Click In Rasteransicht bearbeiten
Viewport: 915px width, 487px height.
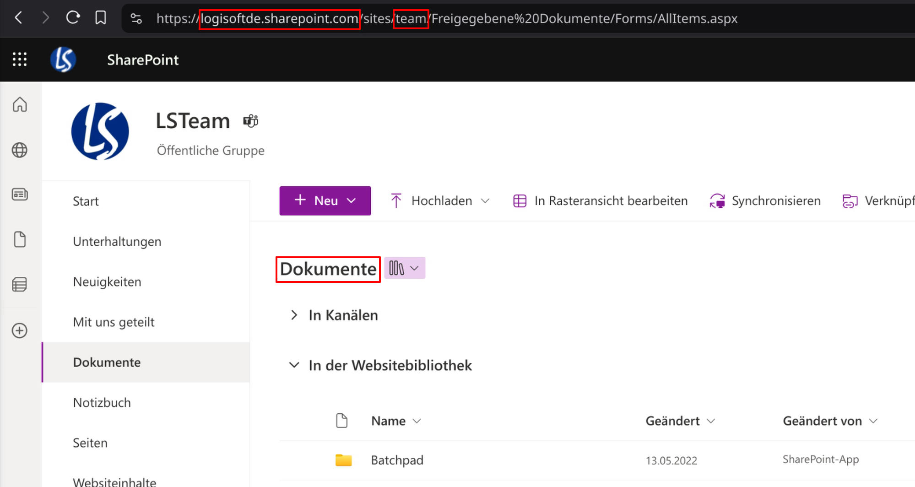601,201
